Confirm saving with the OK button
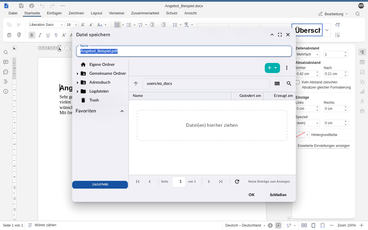368x230 pixels. click(252, 195)
